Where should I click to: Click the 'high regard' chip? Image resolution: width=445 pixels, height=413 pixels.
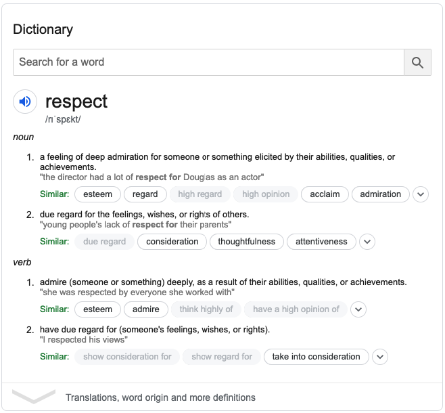pos(200,194)
